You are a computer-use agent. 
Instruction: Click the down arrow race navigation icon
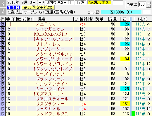[3, 11]
